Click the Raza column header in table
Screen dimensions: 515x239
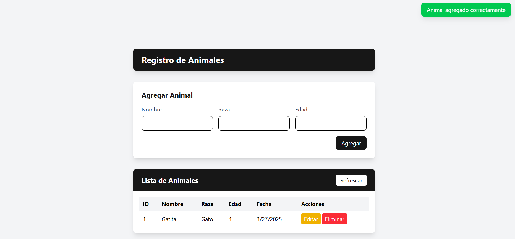pyautogui.click(x=207, y=204)
